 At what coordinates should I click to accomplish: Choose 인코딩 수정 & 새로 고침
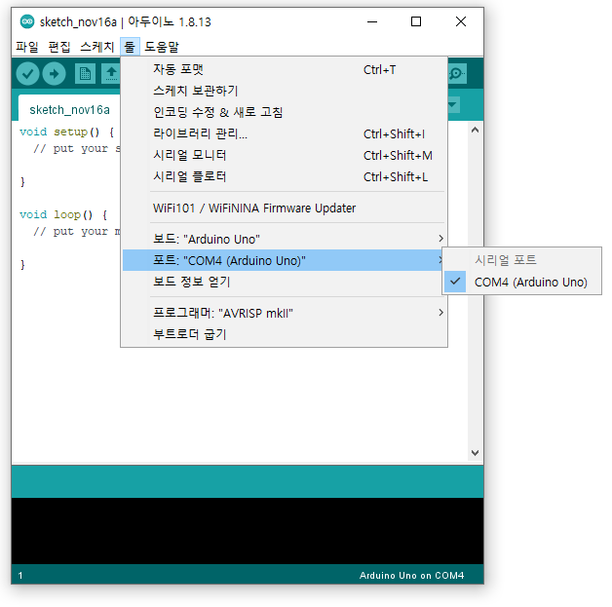point(285,112)
